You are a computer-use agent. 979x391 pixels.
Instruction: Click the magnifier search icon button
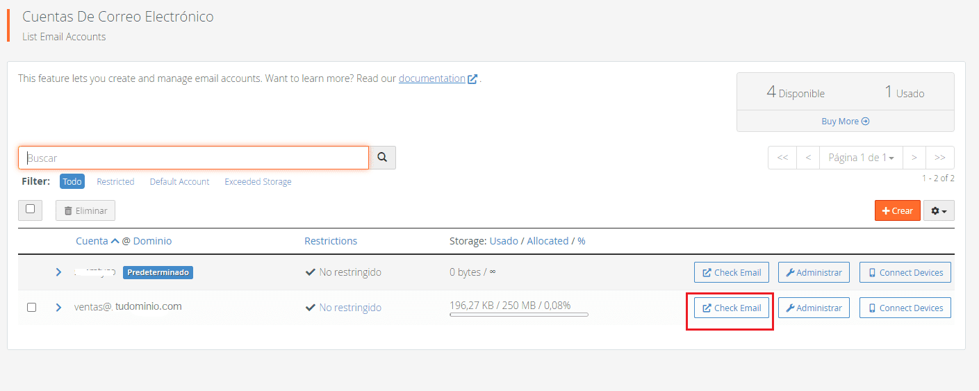382,158
